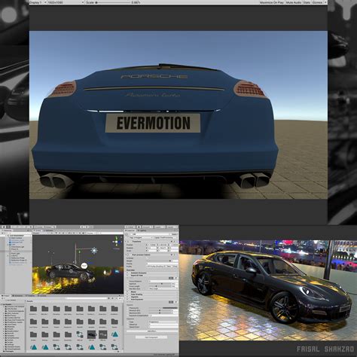
Task: Open the Gizmos dropdown arrow
Action: [x=325, y=2]
